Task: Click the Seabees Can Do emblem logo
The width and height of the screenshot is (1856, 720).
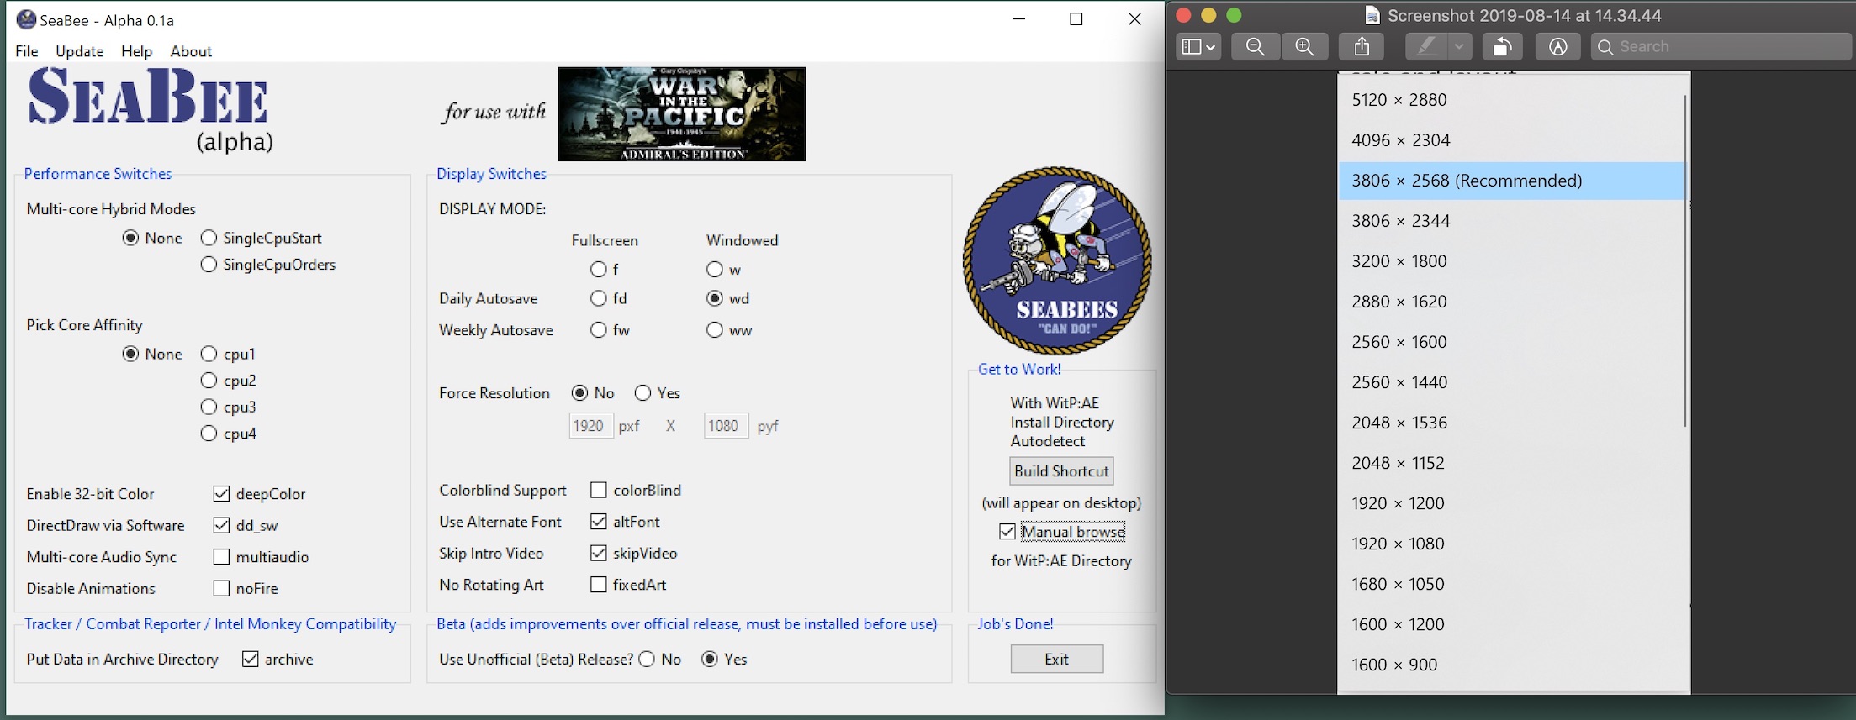Action: pyautogui.click(x=1057, y=260)
